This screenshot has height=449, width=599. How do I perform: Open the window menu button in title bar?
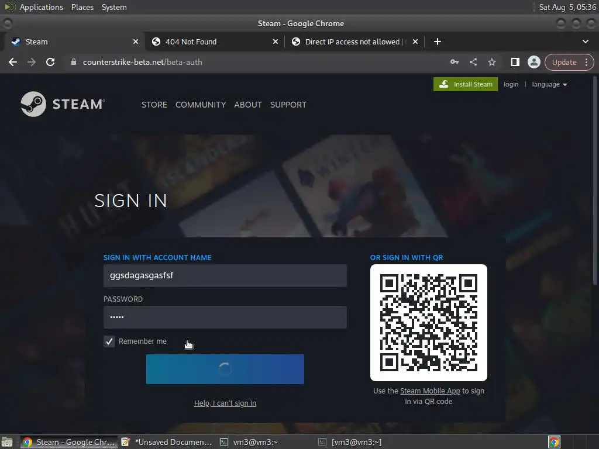[x=7, y=23]
